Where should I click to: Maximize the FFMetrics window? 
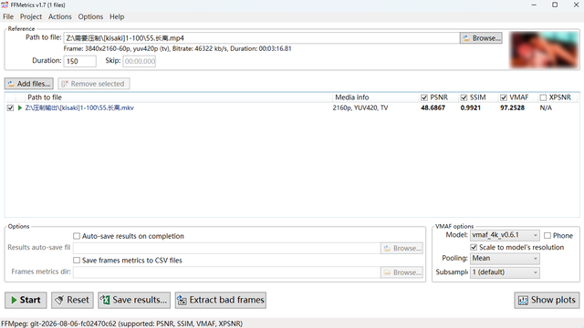point(555,5)
